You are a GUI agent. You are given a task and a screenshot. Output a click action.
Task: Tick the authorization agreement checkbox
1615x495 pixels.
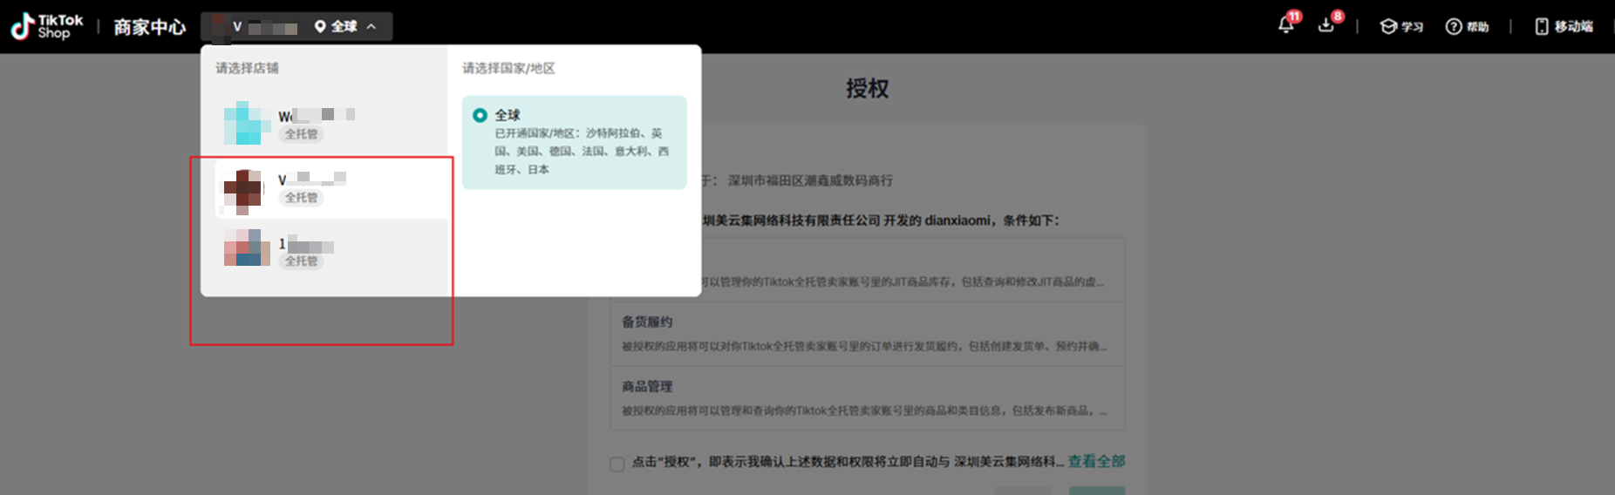617,464
